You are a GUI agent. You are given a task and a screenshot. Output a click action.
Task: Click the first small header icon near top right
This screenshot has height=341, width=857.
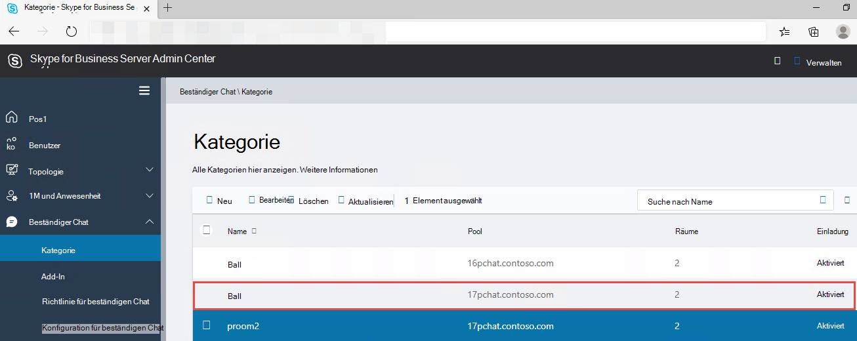pyautogui.click(x=777, y=61)
